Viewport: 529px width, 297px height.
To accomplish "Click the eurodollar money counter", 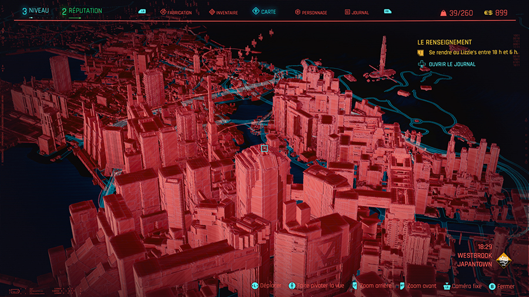I will [x=495, y=12].
